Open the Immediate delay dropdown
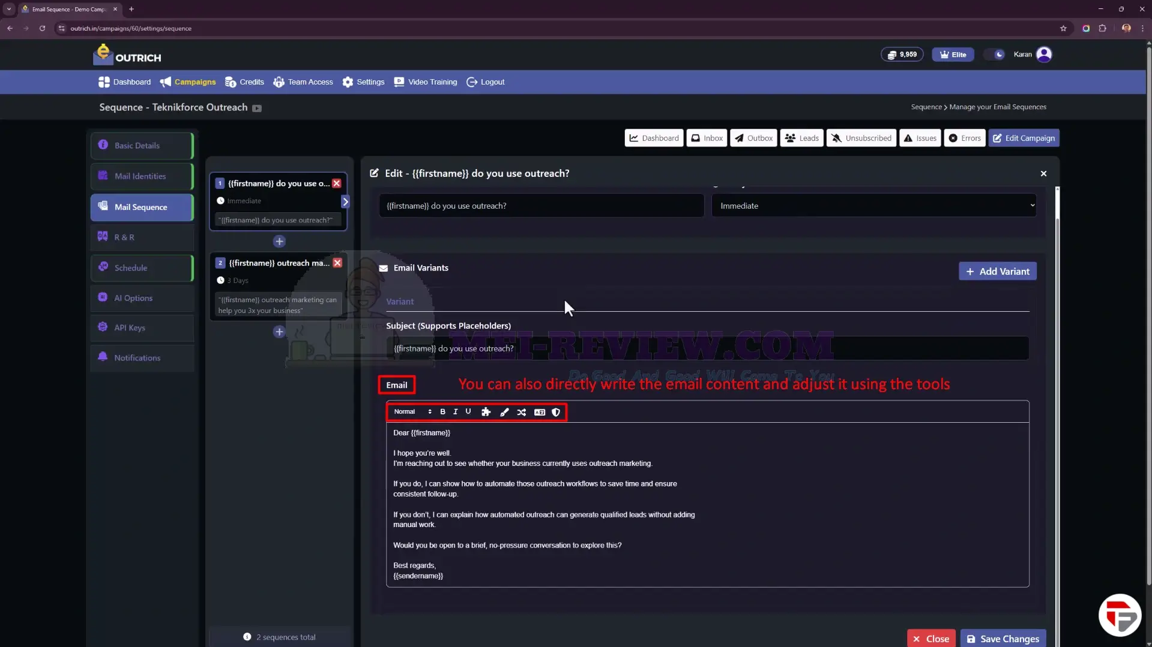 pos(874,206)
